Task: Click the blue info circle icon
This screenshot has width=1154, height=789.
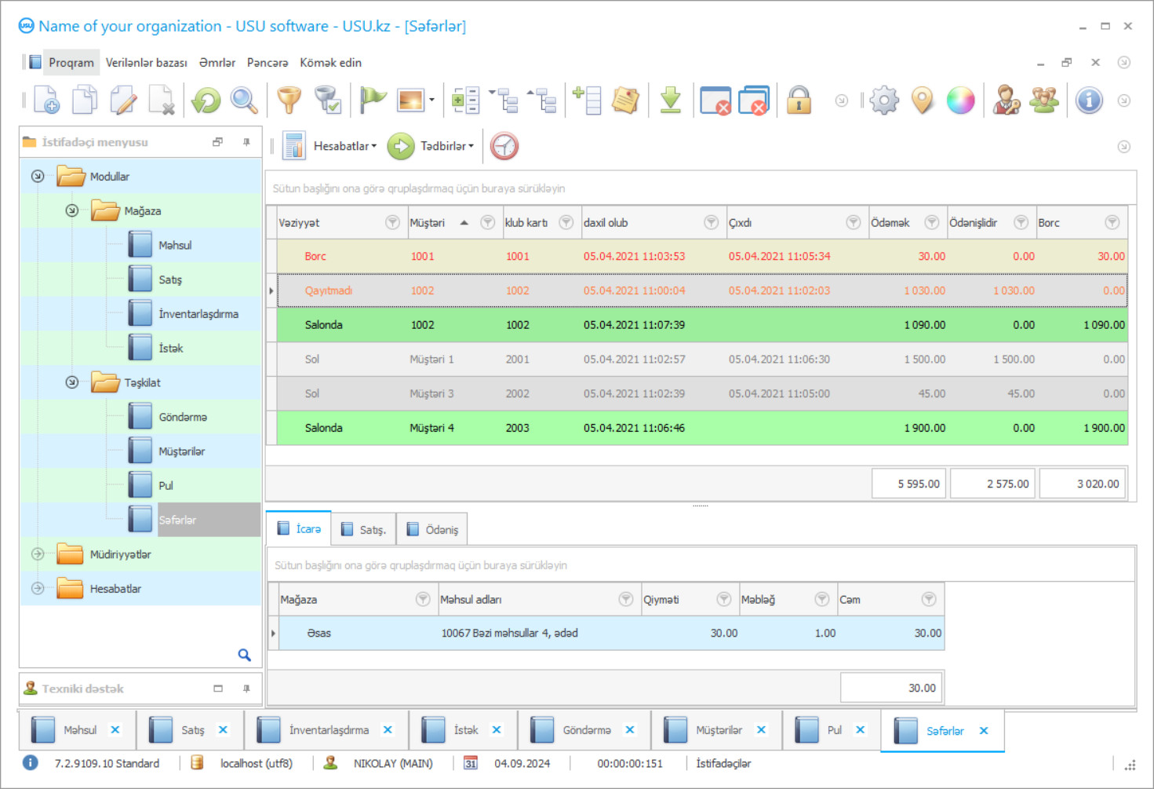Action: 1089,100
